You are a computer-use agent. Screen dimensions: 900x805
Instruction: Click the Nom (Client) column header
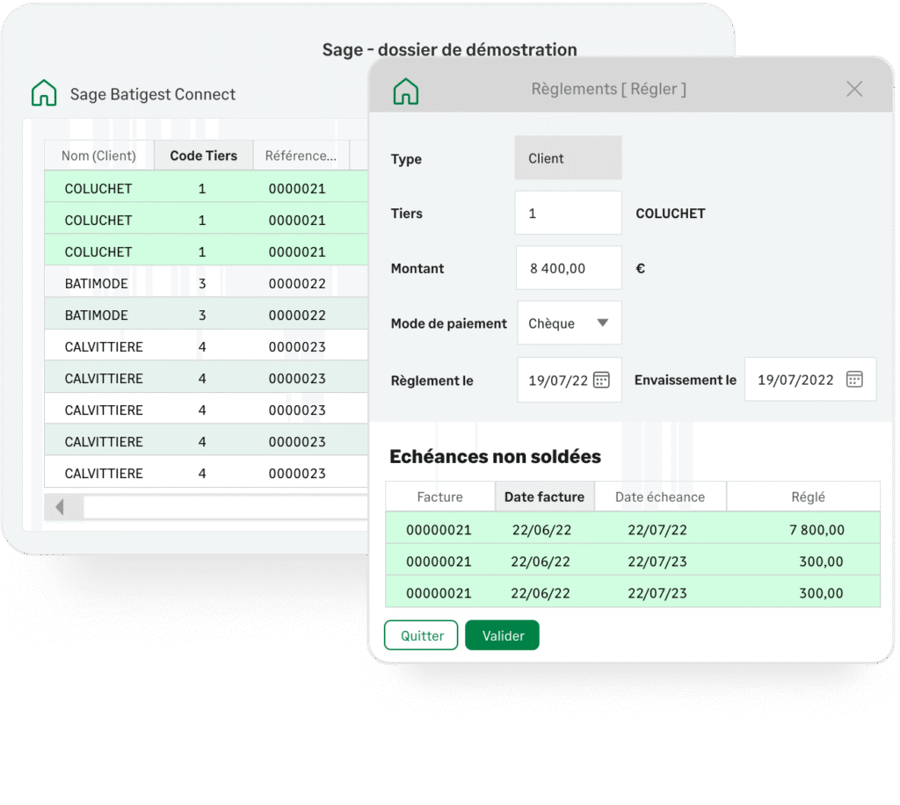[98, 156]
